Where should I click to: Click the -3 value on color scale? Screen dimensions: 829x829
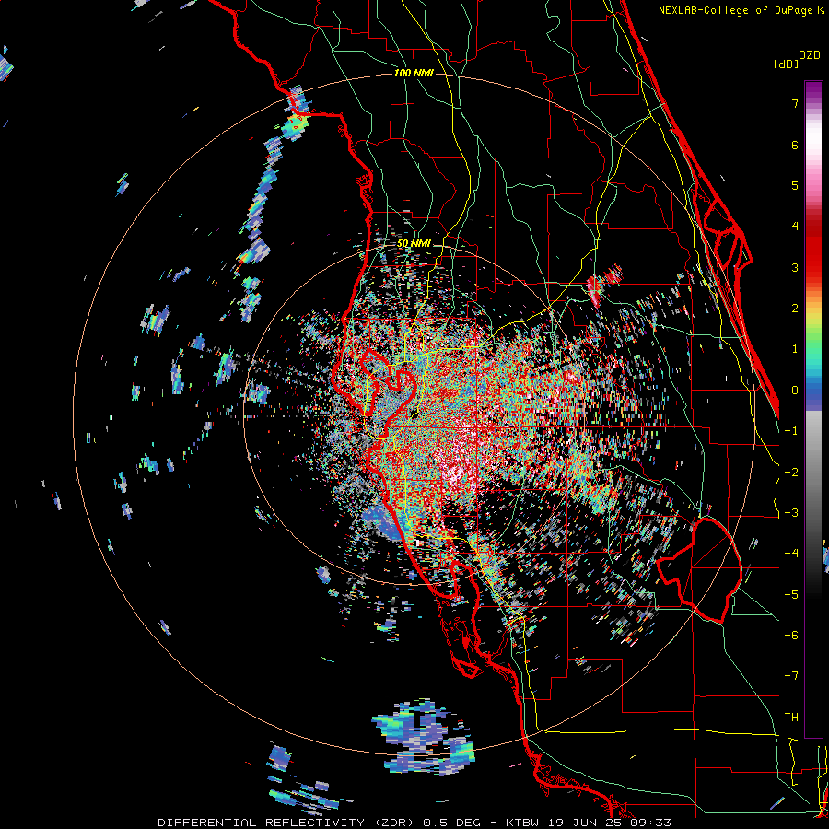click(x=791, y=513)
